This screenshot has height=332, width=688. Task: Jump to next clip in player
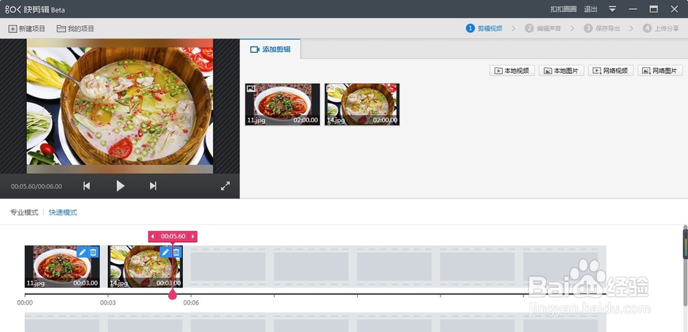tap(153, 186)
